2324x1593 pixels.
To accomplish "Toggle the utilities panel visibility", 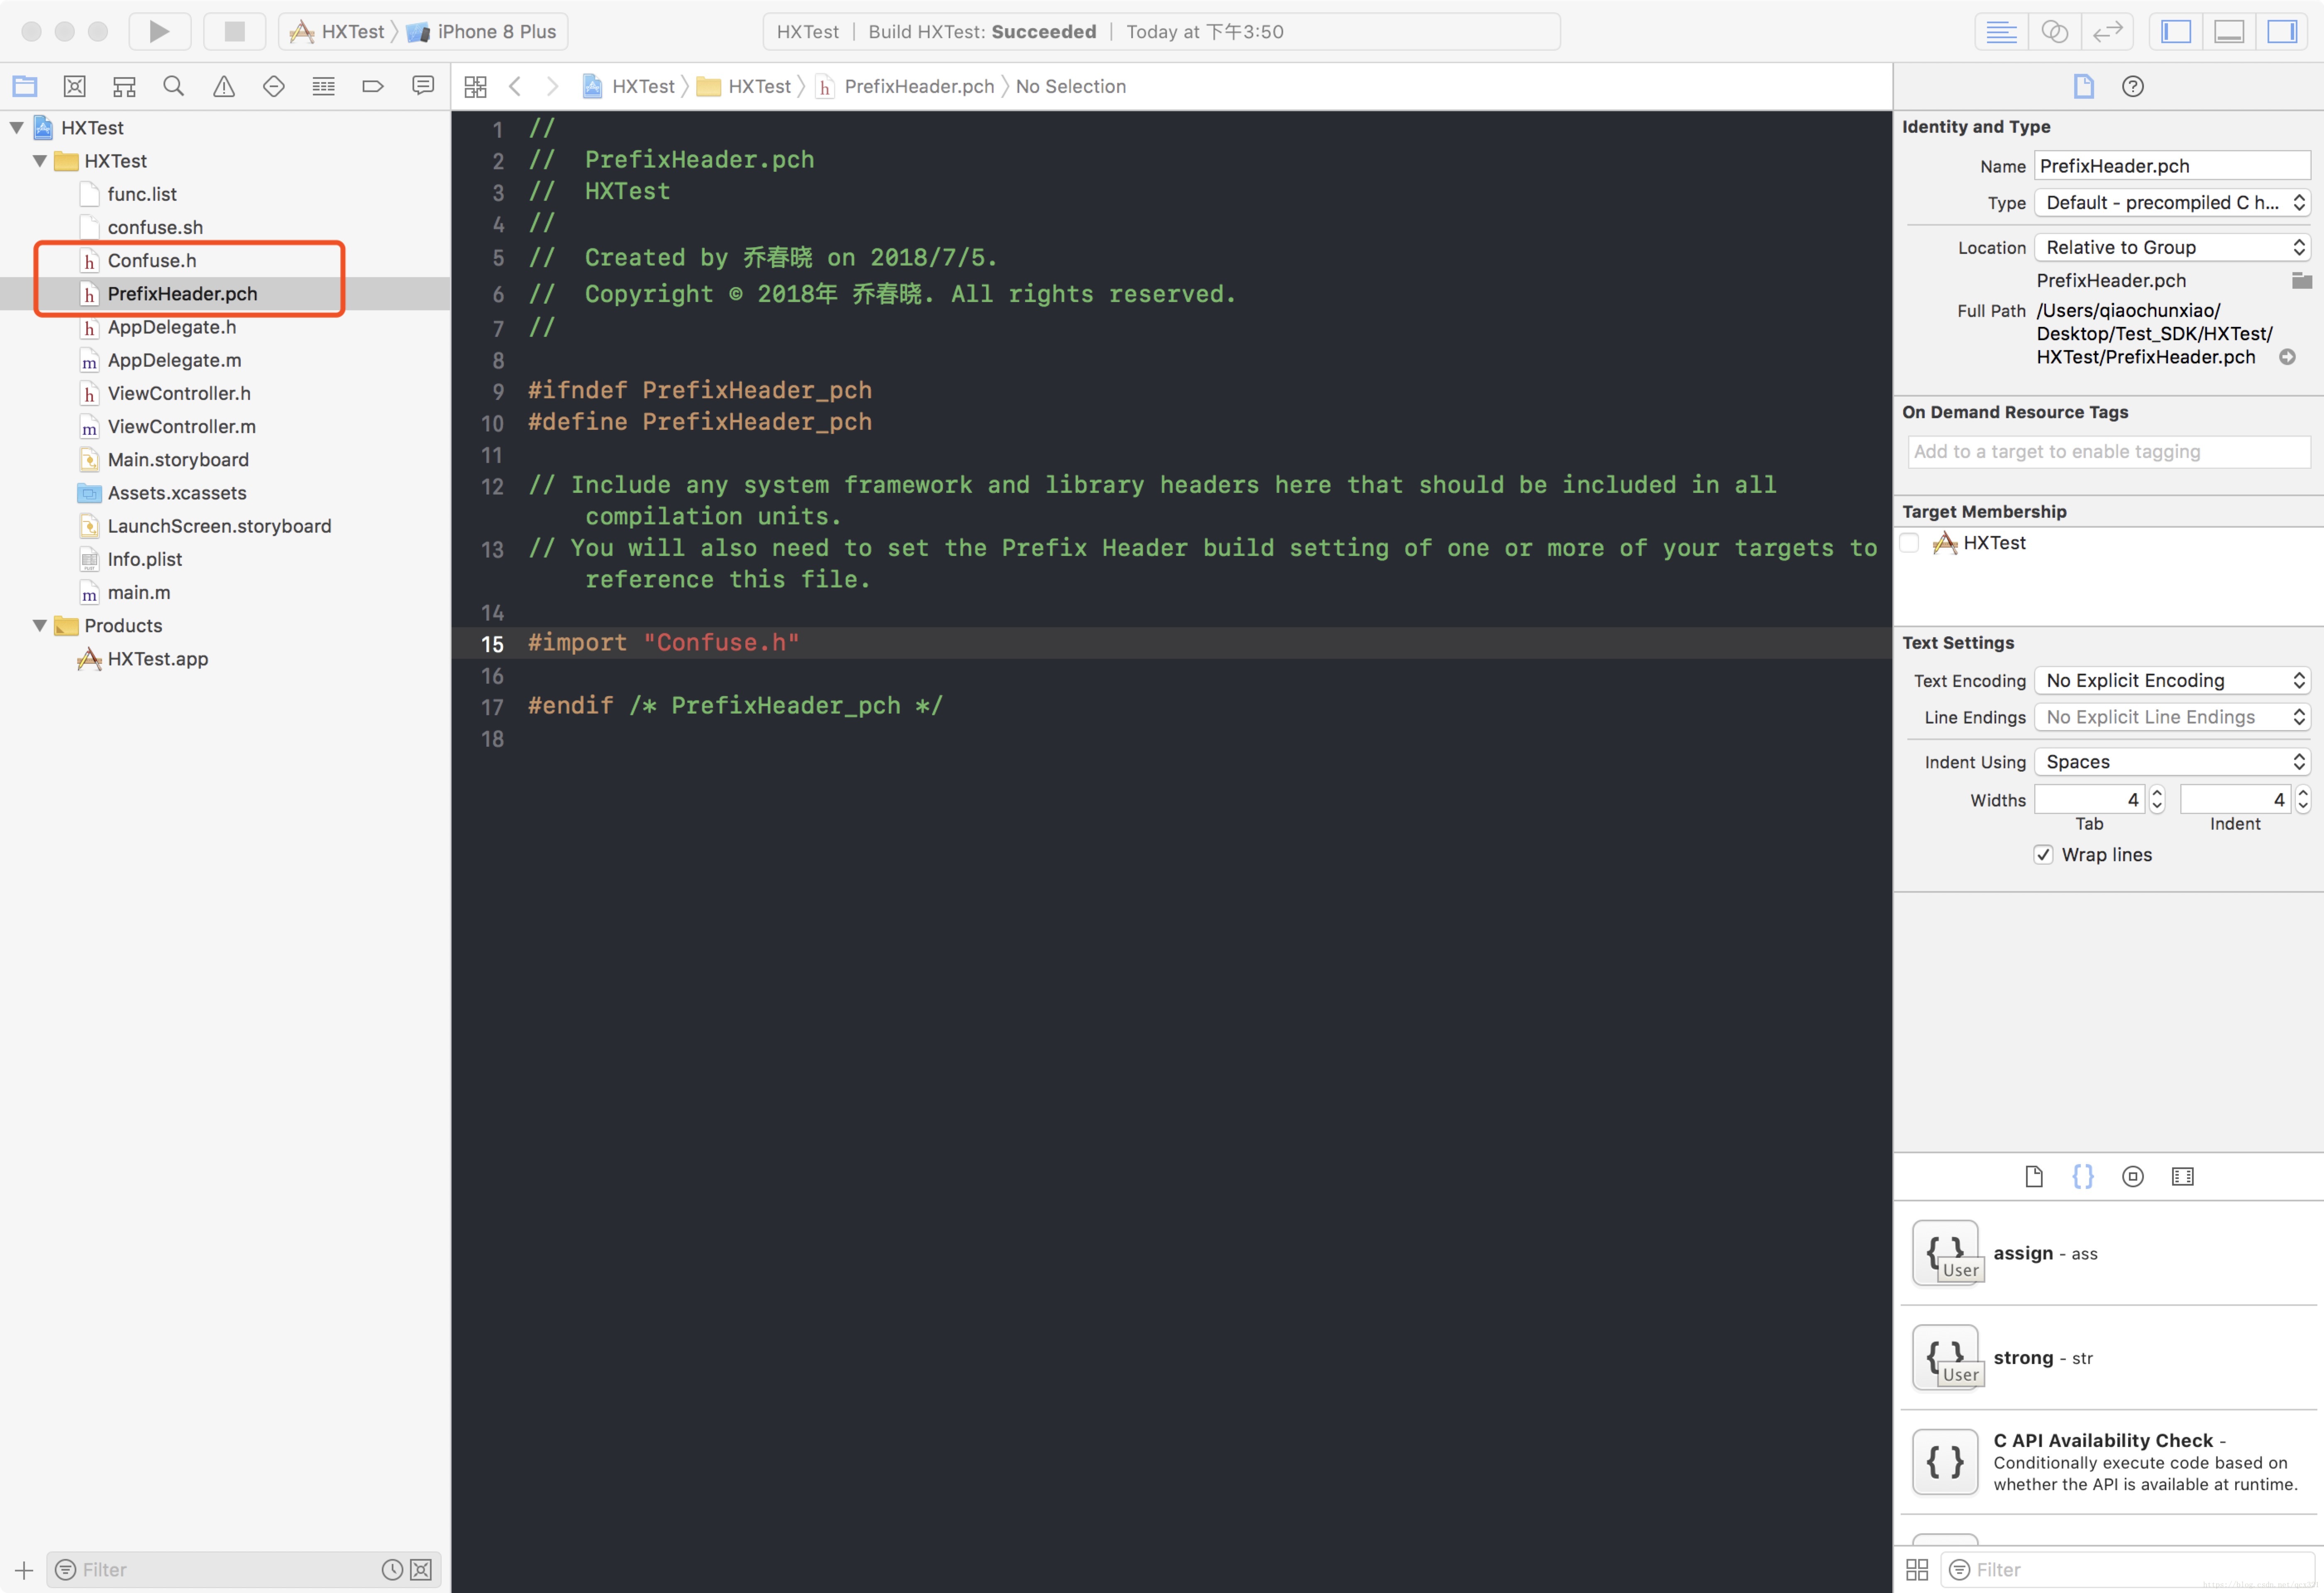I will tap(2282, 32).
